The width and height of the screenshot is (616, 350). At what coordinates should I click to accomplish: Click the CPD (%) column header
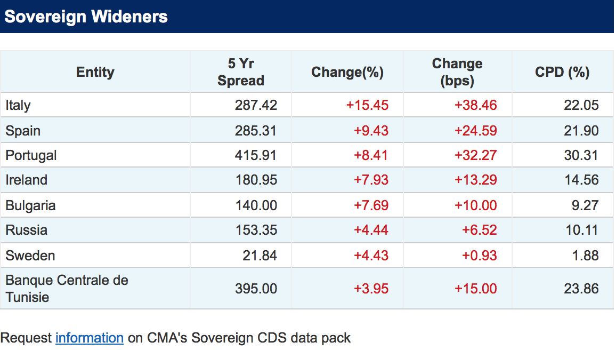562,72
